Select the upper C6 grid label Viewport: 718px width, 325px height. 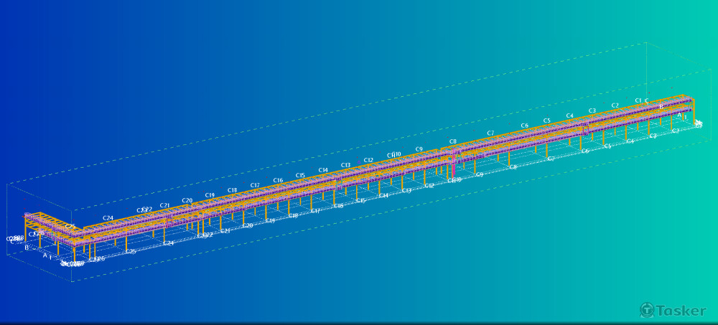click(x=524, y=126)
